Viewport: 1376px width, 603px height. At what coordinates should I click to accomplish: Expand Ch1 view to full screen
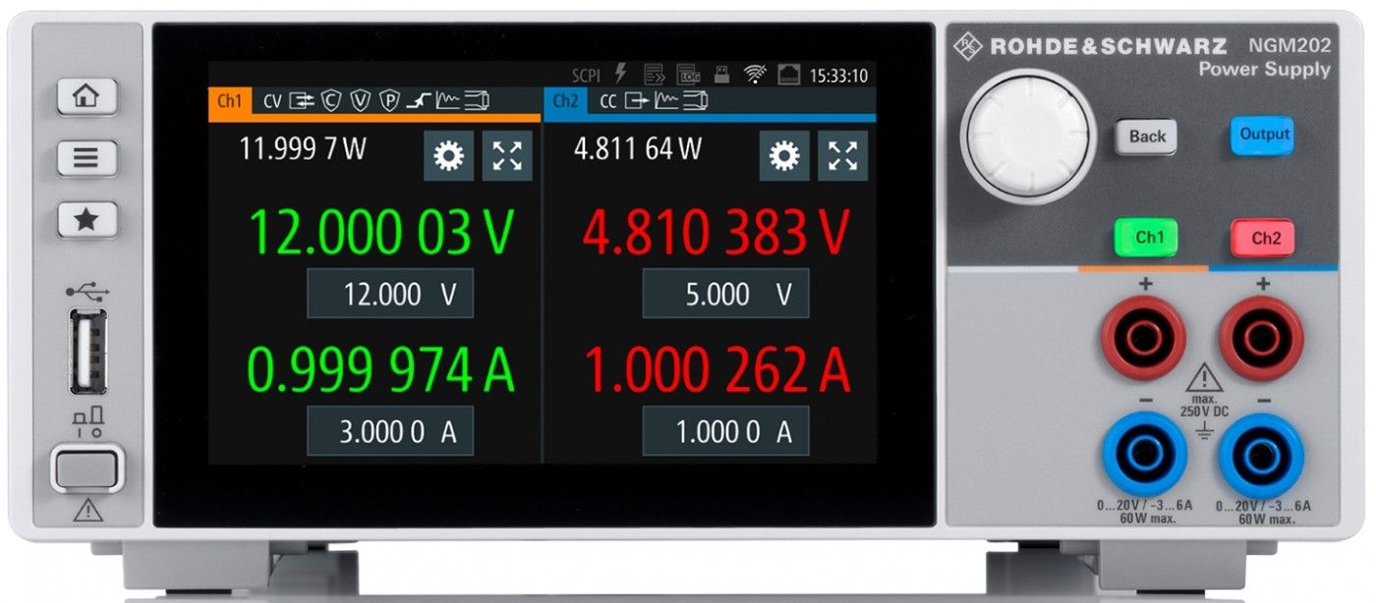507,156
